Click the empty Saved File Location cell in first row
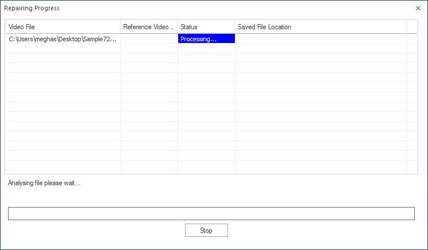Screen dimensions: 428x250 [x=321, y=39]
